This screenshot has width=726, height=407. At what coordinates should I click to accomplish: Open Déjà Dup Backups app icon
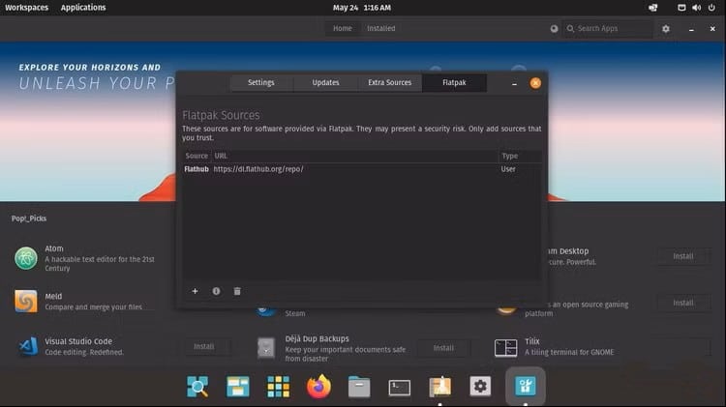266,348
